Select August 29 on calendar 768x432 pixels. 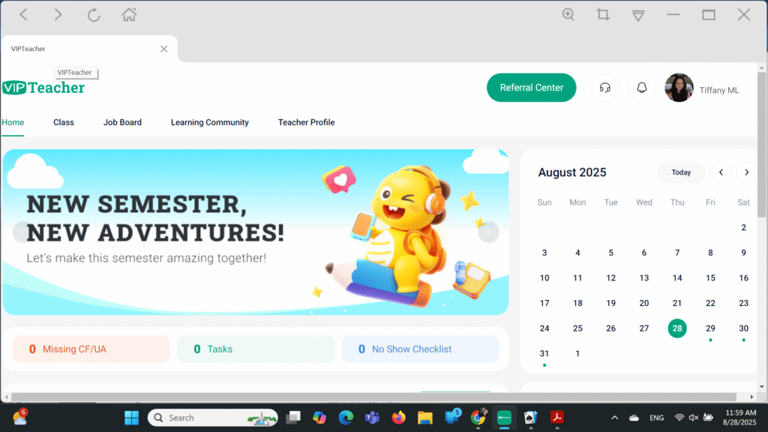coord(710,328)
